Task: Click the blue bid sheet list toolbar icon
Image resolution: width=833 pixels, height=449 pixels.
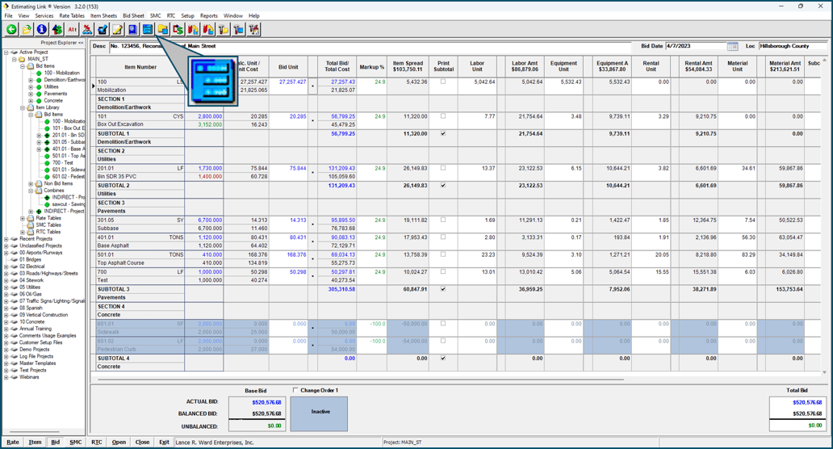Action: pyautogui.click(x=148, y=30)
